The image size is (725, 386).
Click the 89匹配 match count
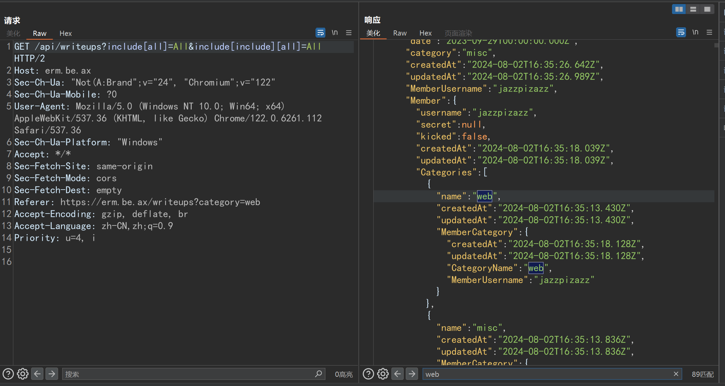coord(703,374)
